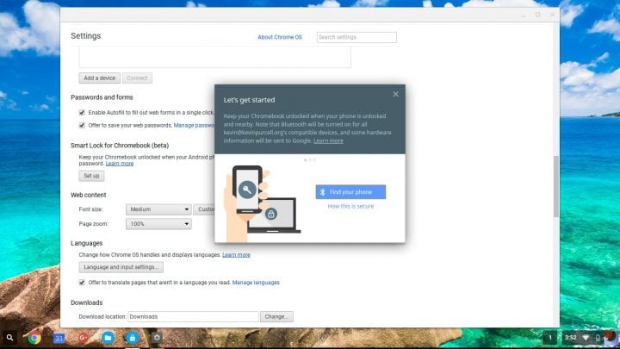Launch Chrome browser from the shelf
The height and width of the screenshot is (349, 620).
34,338
